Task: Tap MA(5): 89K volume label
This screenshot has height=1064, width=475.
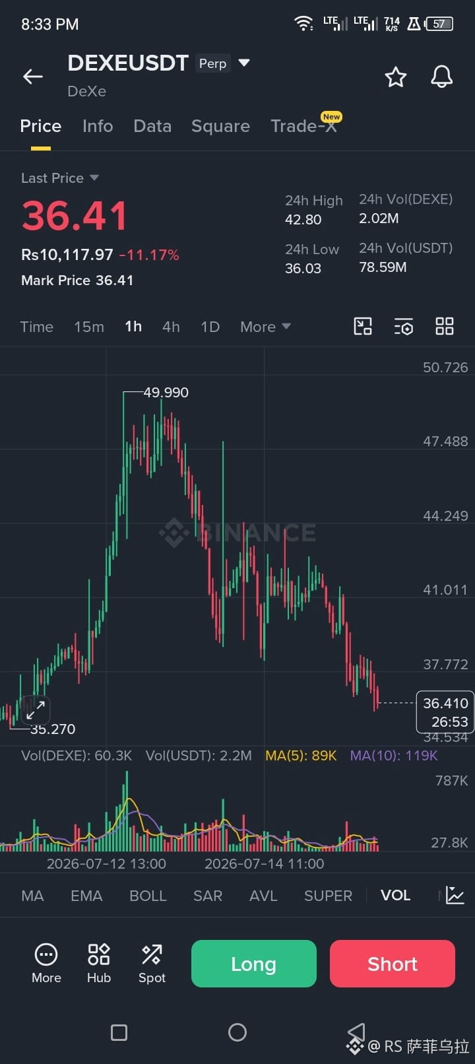Action: point(301,756)
